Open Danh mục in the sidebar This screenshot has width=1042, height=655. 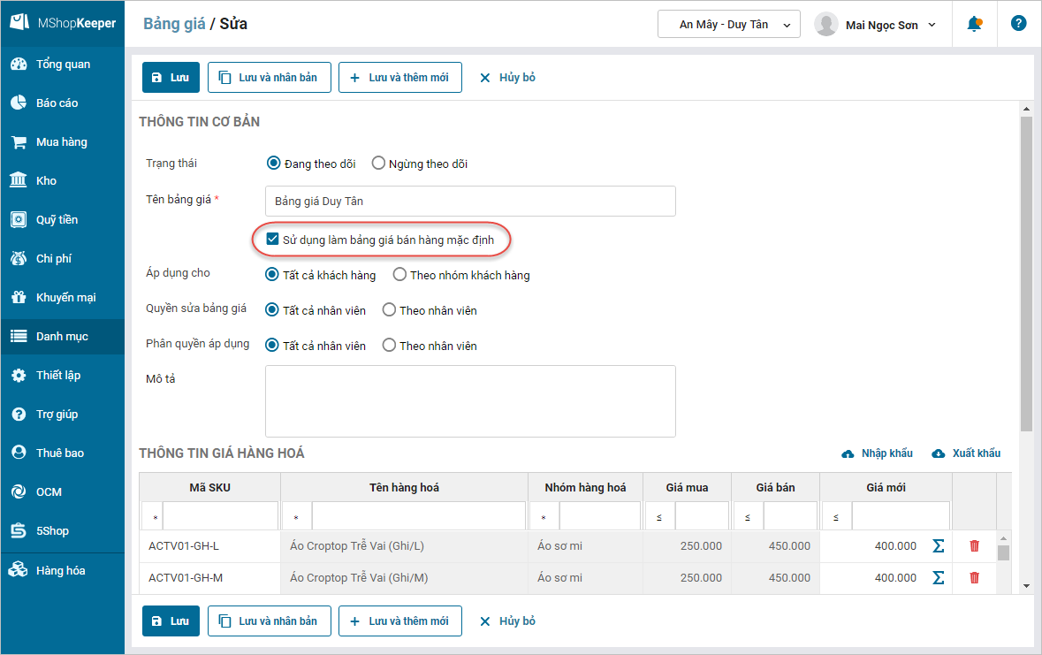click(63, 337)
